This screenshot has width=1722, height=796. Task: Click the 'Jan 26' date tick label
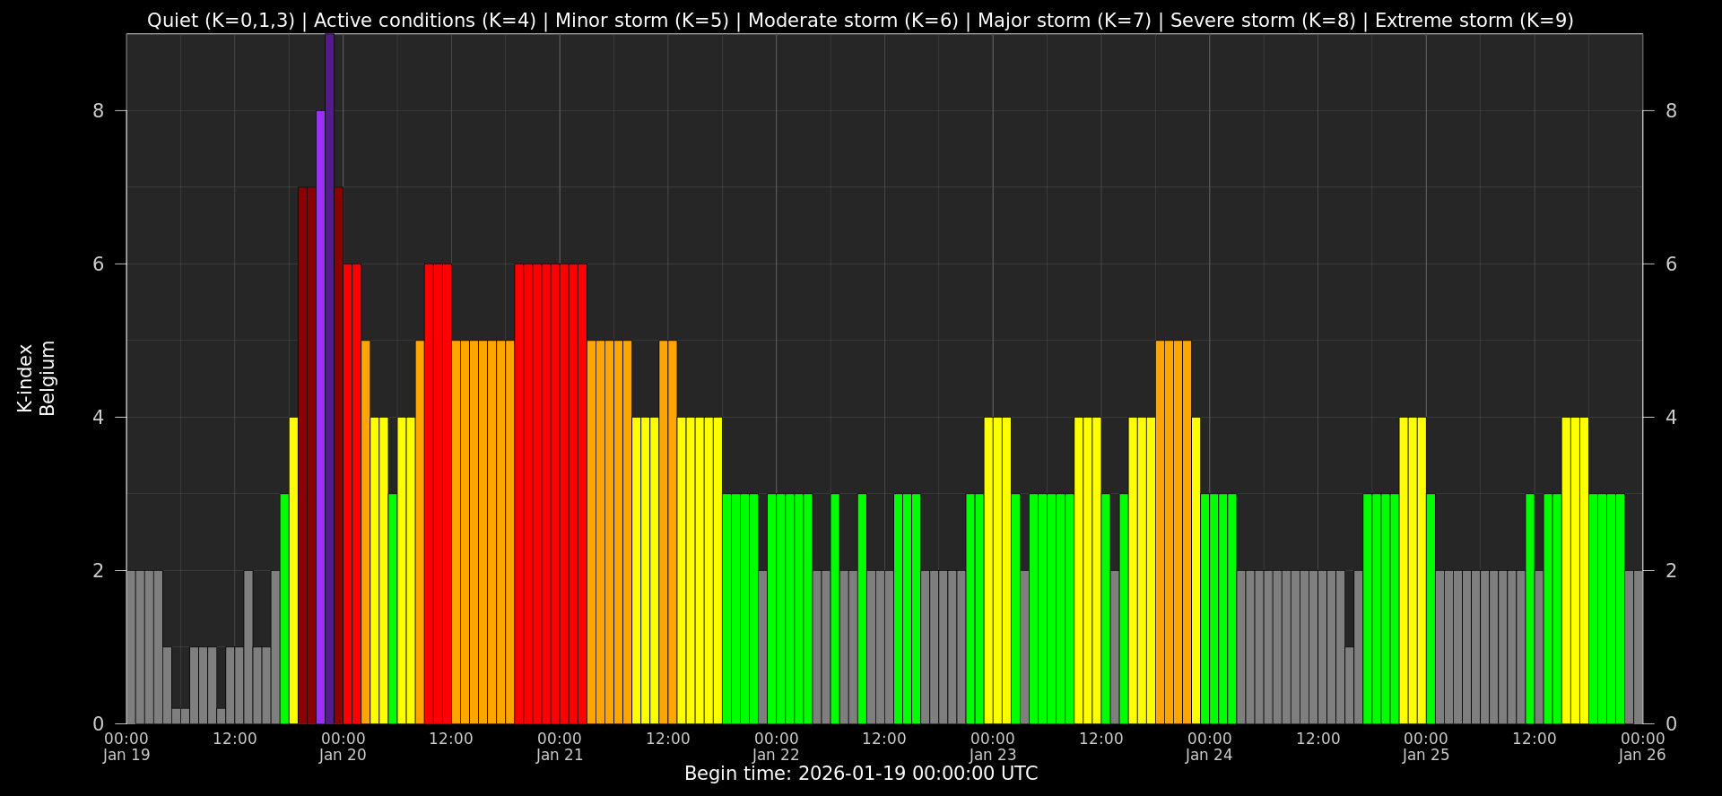1642,755
